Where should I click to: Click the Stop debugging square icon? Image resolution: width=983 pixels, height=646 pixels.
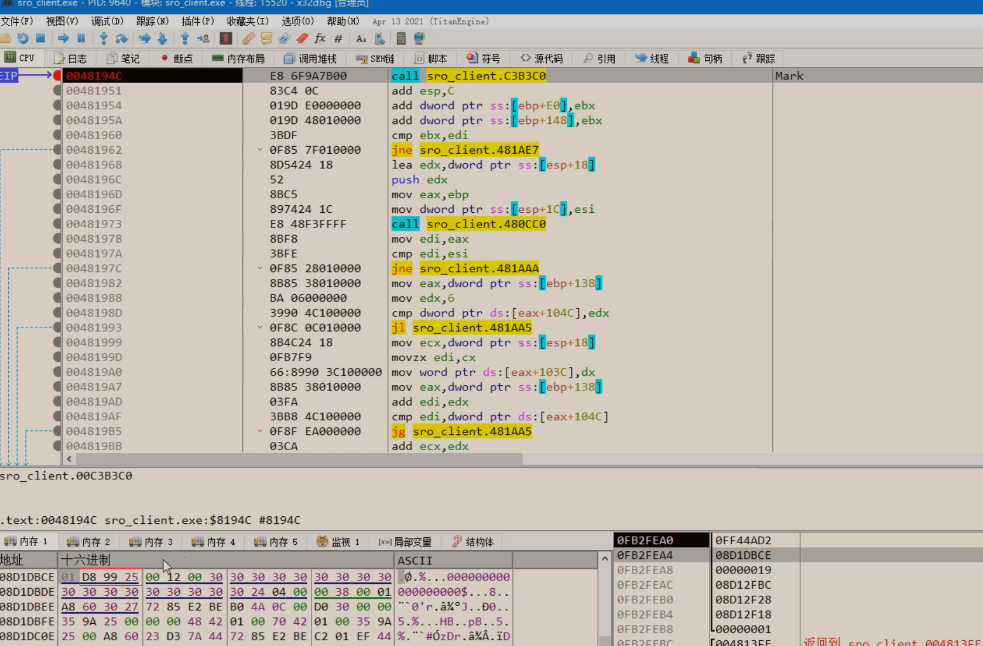pos(40,39)
